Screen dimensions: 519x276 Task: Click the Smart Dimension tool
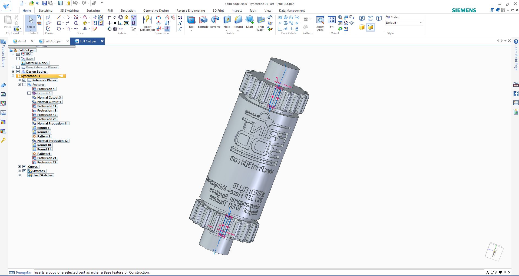pos(147,23)
